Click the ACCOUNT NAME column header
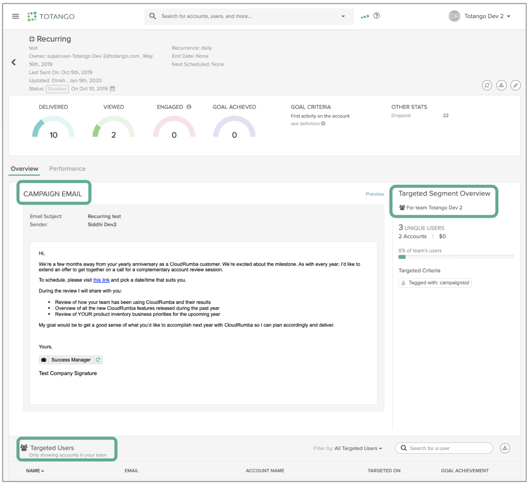Viewport: 530px width, 485px height. [x=265, y=470]
